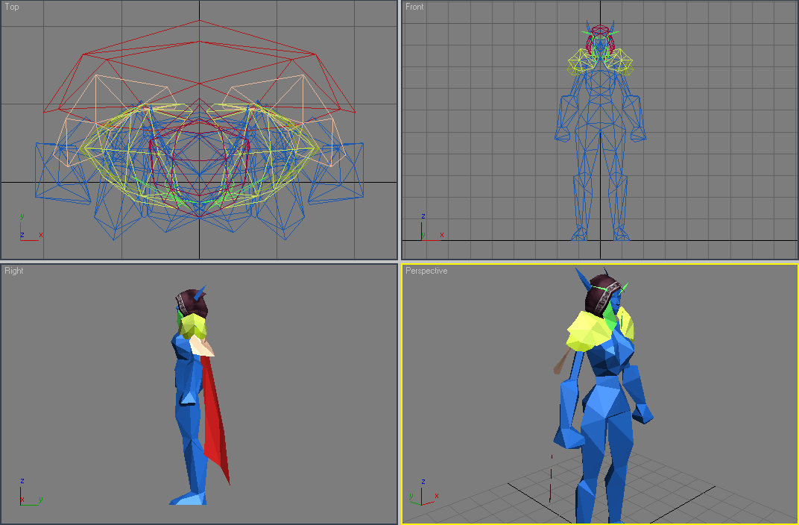Select the red cape wireframe in Top view
The image size is (799, 525).
(199, 66)
